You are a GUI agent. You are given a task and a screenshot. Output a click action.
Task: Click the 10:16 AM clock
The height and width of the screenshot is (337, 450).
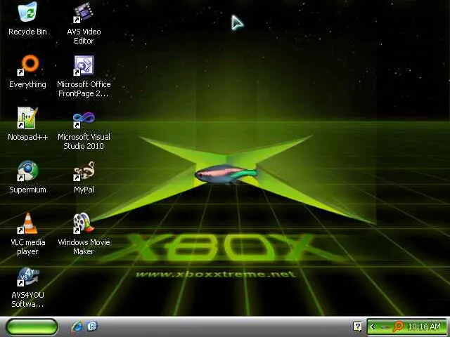[x=424, y=326]
